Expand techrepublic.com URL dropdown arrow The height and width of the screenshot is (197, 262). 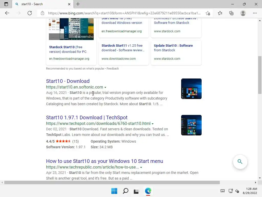[x=141, y=167]
